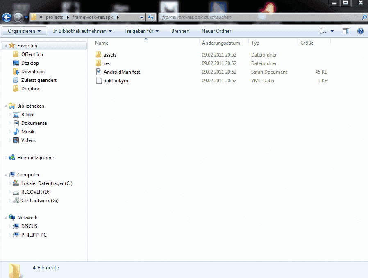Open 'In Bibliothek aufnehmen' menu

point(82,31)
